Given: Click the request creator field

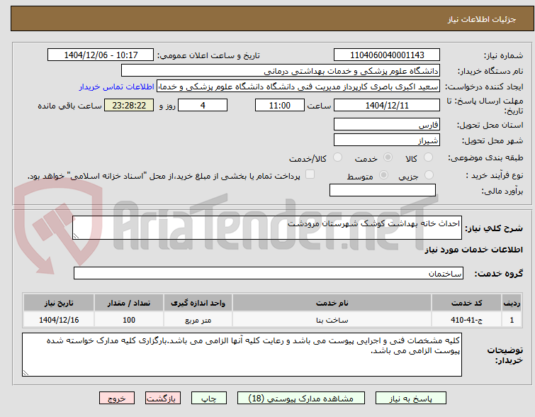Looking at the screenshot, I should [298, 87].
